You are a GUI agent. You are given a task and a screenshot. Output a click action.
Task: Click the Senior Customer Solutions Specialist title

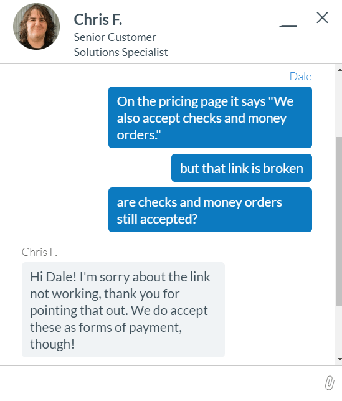121,45
